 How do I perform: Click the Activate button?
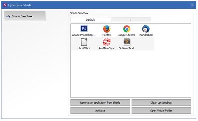[x=100, y=110]
